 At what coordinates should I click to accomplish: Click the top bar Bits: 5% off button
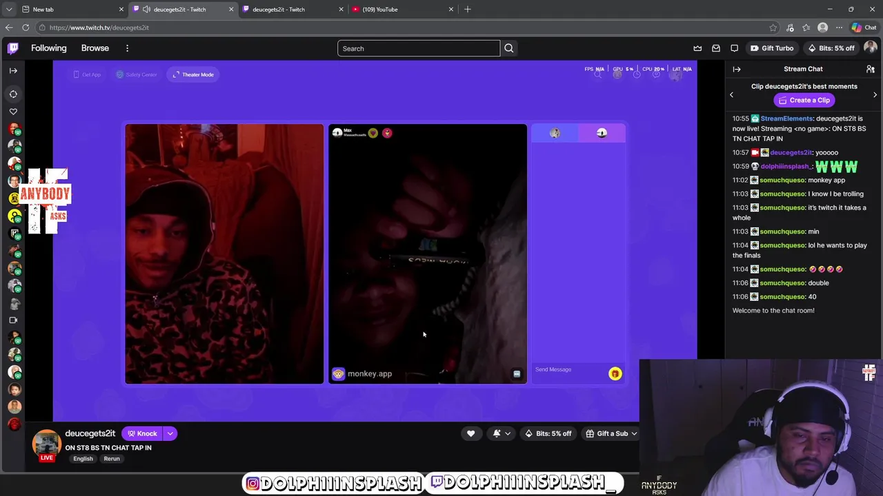(x=831, y=48)
